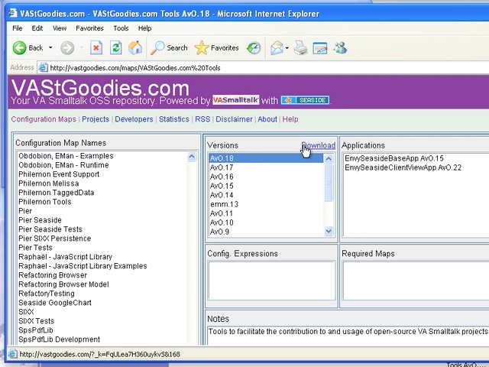This screenshot has width=489, height=367.
Task: Open the RSS link
Action: (x=202, y=119)
